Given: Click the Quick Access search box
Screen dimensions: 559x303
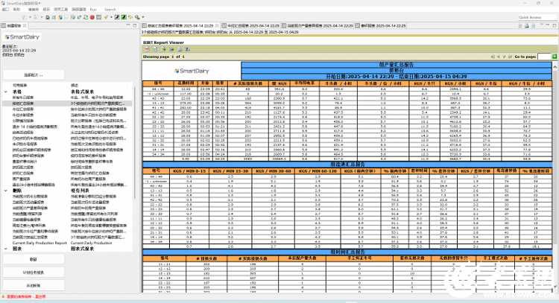Looking at the screenshot, I should [537, 17].
